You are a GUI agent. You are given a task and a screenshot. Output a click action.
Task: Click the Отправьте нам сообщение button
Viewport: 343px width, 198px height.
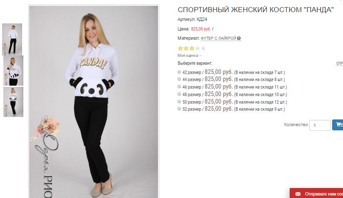(x=316, y=193)
